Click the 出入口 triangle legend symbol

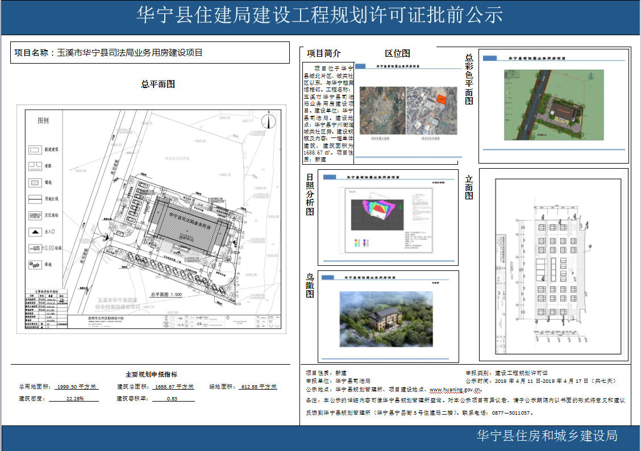coord(35,231)
